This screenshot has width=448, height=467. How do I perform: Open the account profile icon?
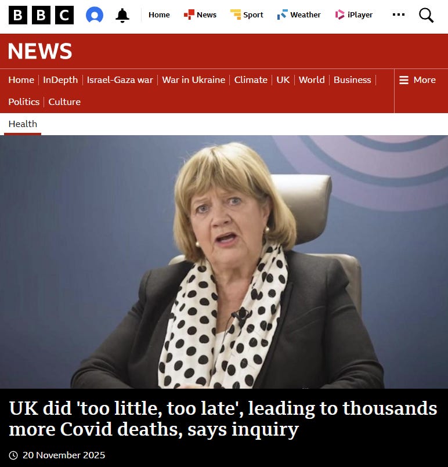tap(95, 15)
